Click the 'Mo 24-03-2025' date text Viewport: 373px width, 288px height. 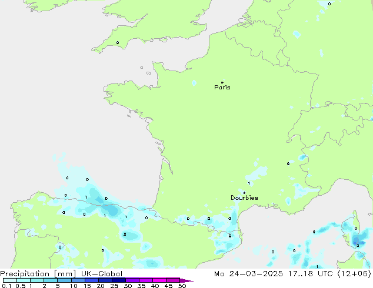248,274
